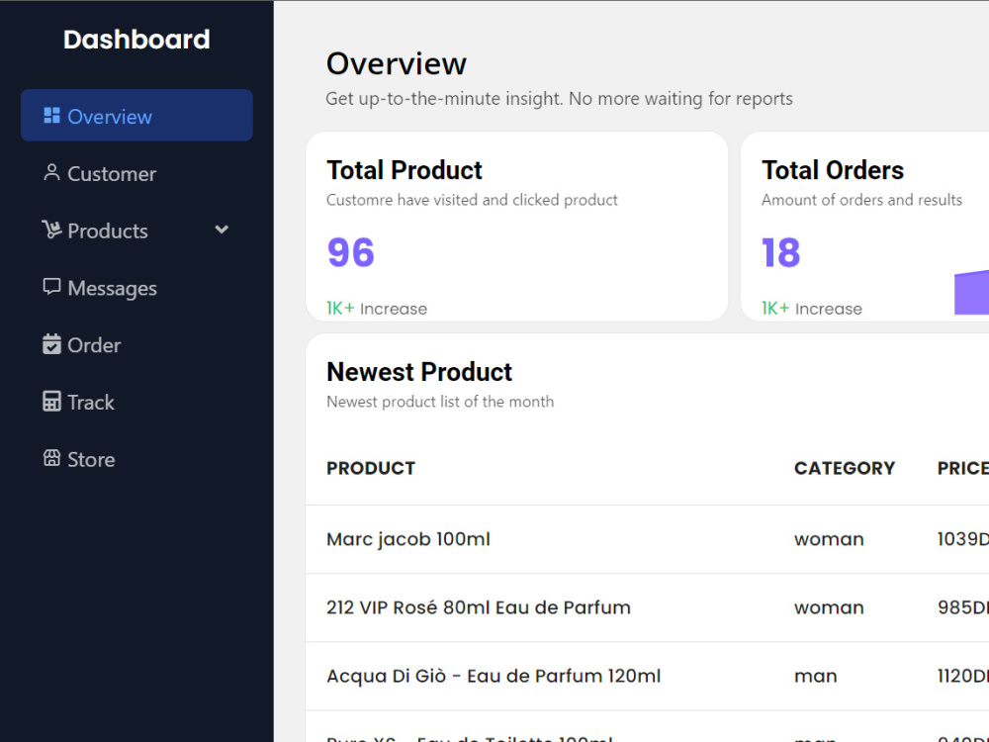Click the Overview grid icon in sidebar

51,116
